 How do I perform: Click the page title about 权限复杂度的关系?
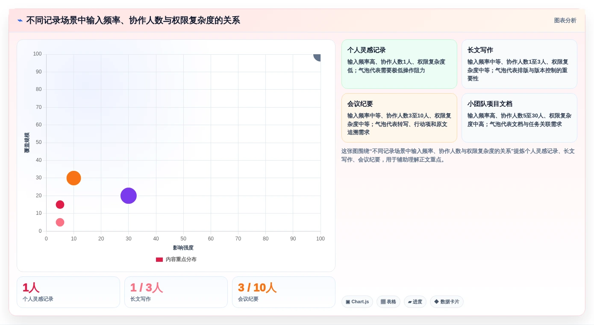(133, 20)
